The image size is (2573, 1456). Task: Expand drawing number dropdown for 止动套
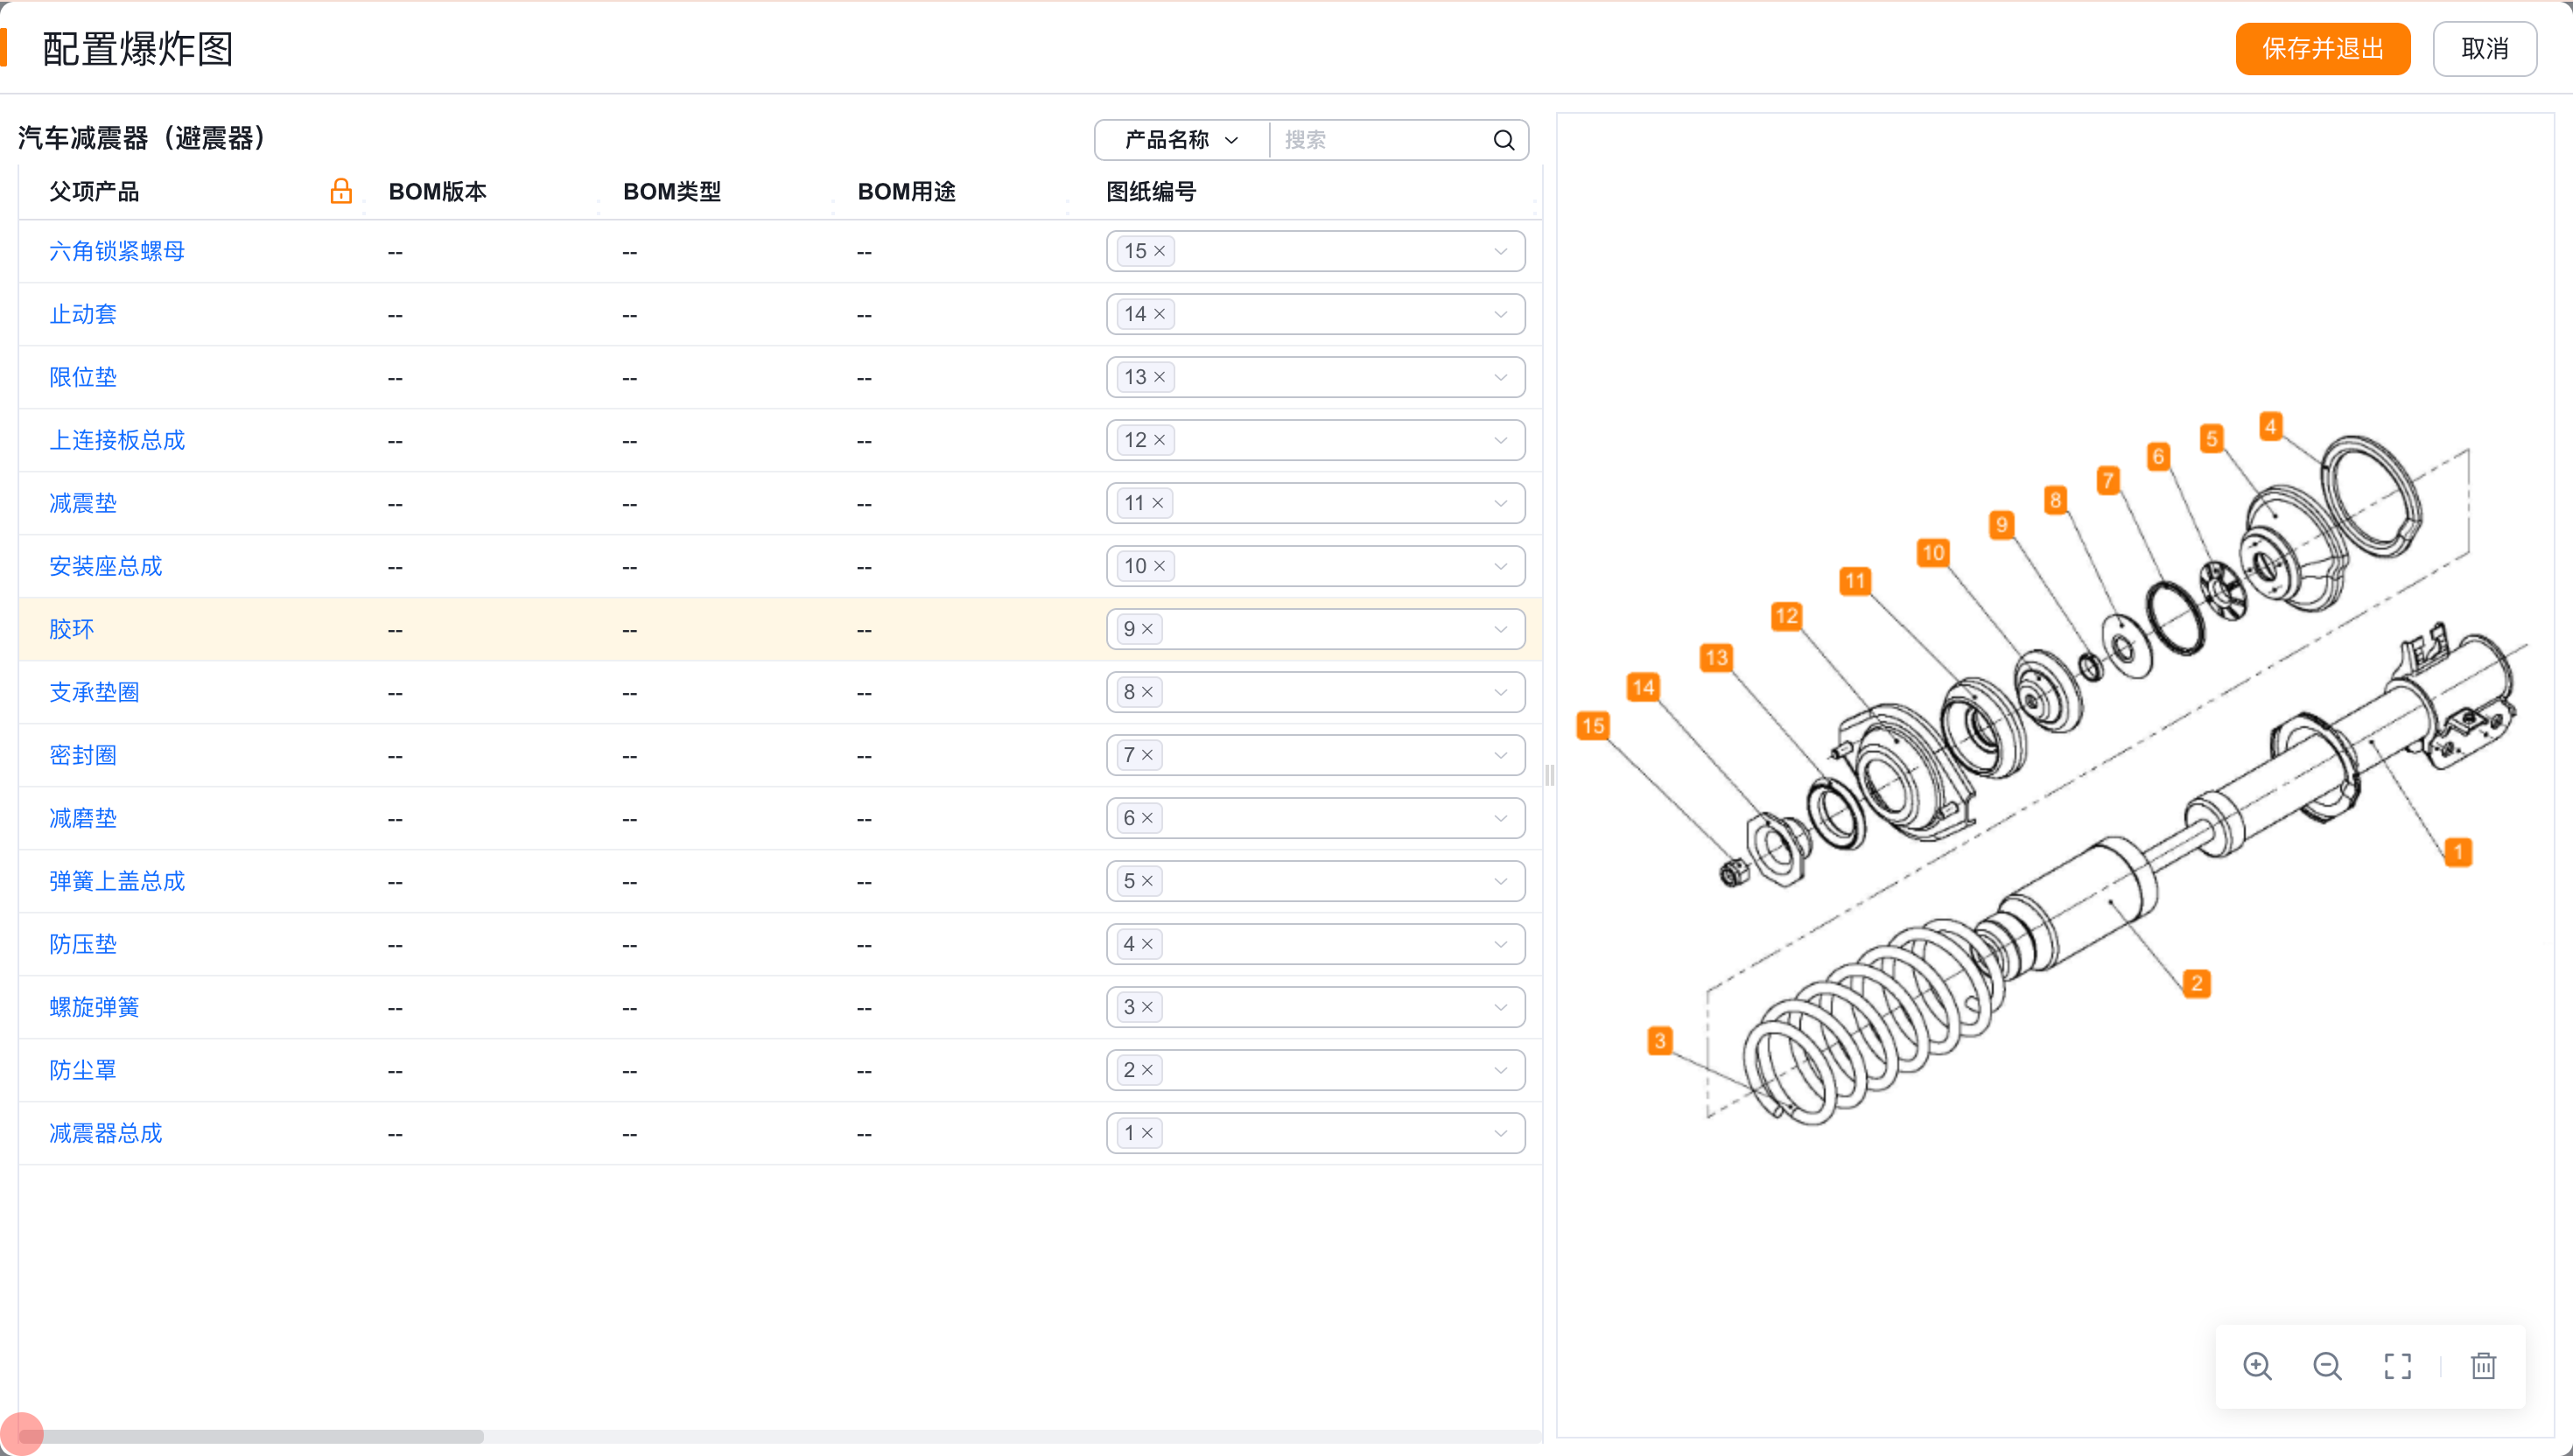click(1500, 314)
